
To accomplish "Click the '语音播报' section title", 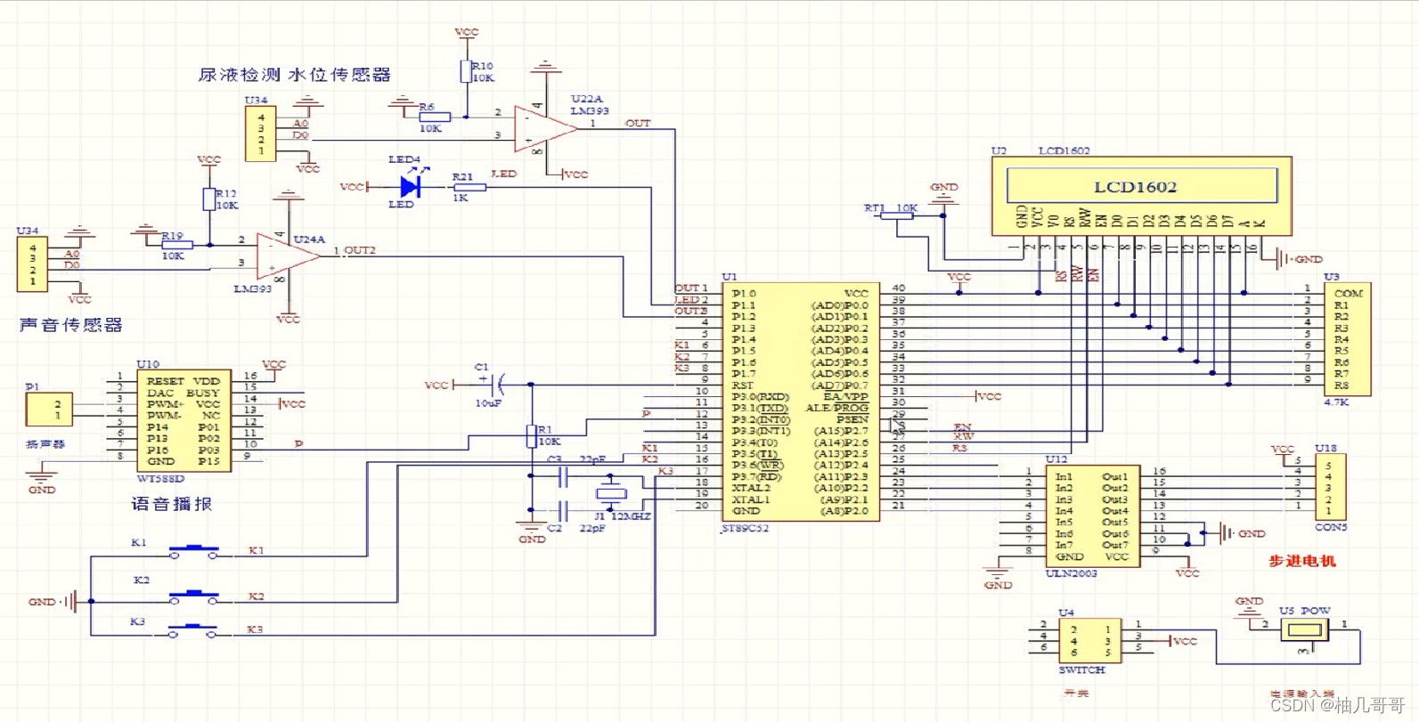I will click(x=172, y=504).
